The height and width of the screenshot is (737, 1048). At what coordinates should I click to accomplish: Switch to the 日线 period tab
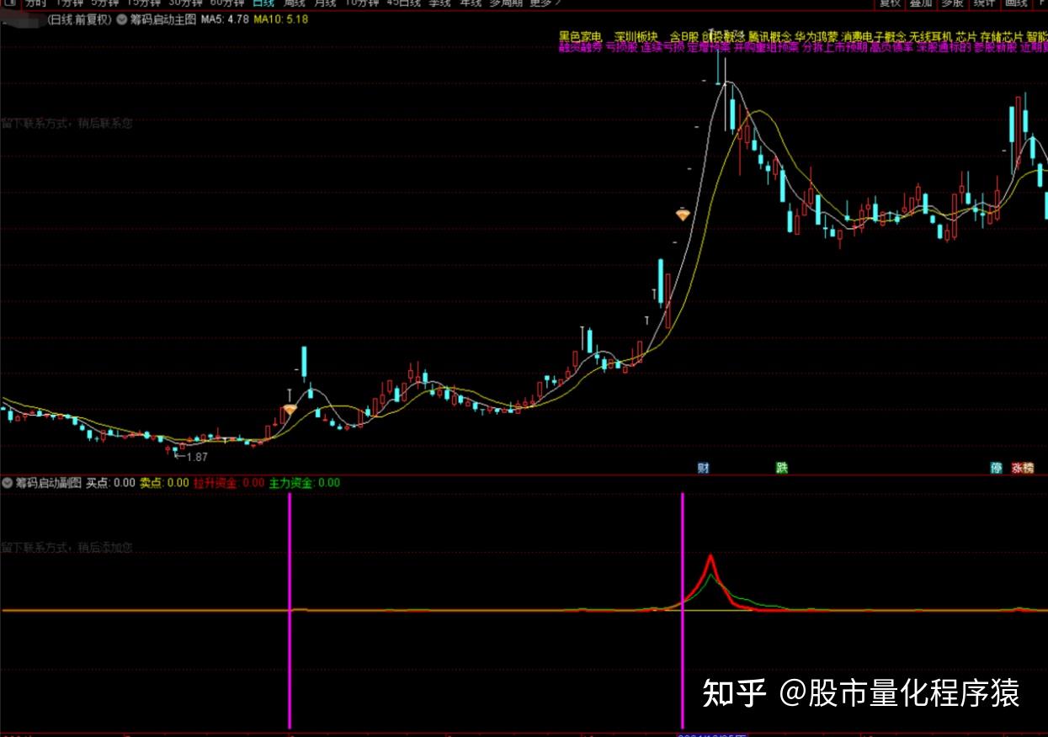point(263,3)
